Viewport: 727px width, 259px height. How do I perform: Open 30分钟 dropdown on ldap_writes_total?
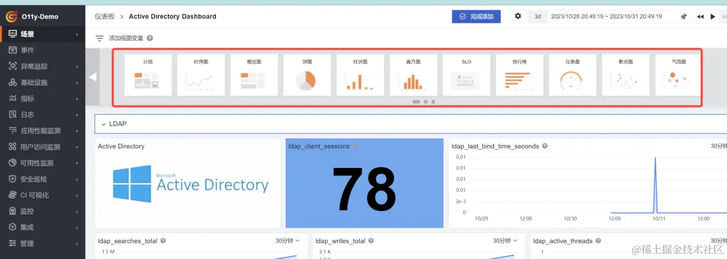(x=505, y=241)
